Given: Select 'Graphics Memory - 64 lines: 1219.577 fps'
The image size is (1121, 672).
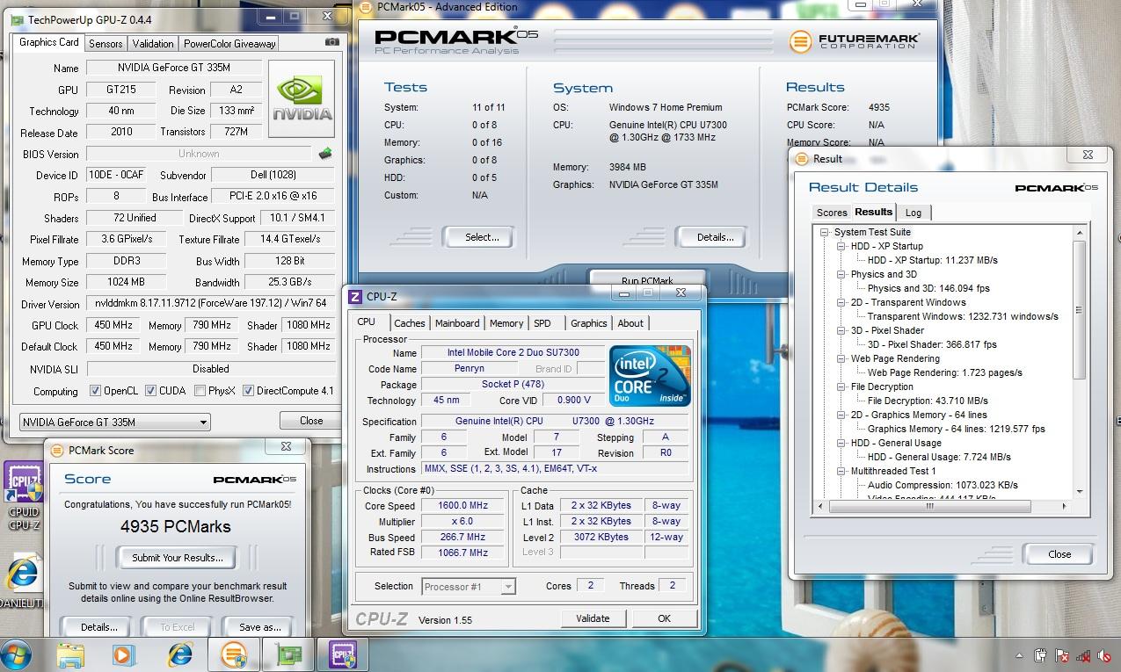Looking at the screenshot, I should click(957, 429).
